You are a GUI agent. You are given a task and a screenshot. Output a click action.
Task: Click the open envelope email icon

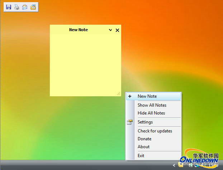(x=25, y=7)
